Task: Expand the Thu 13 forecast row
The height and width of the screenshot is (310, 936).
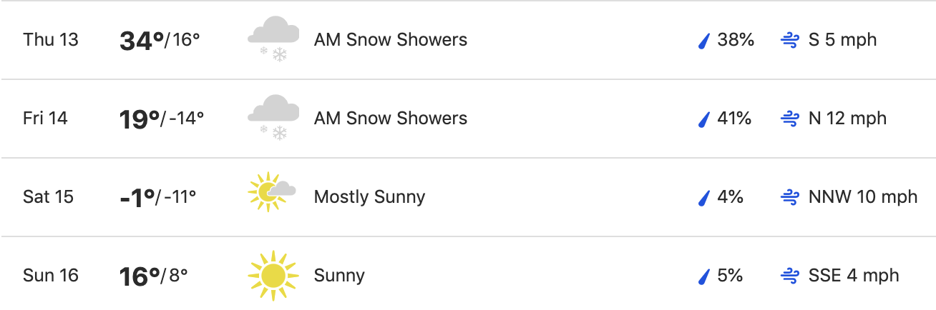Action: [468, 40]
